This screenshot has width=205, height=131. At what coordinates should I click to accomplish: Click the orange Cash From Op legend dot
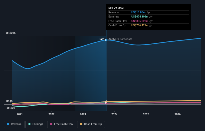click(x=81, y=124)
